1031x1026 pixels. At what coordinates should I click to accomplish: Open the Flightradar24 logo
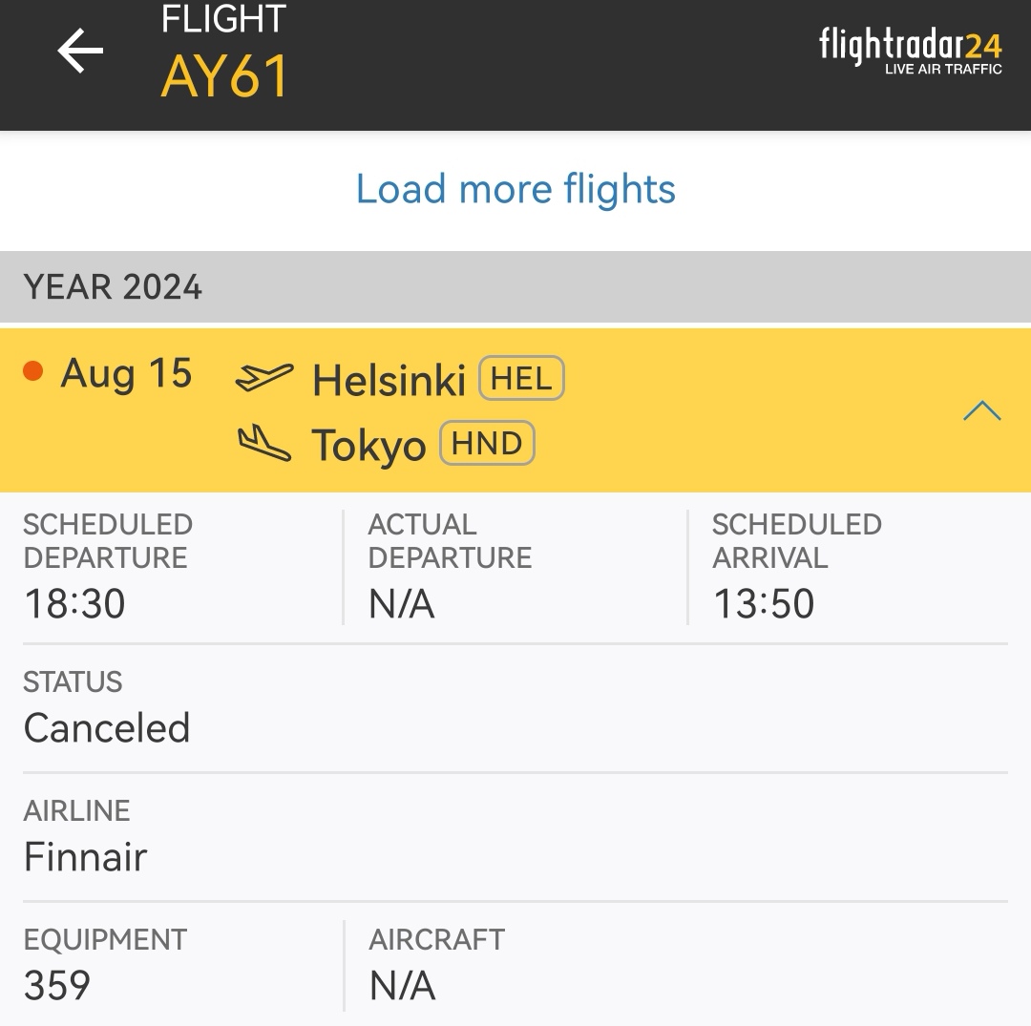click(910, 52)
